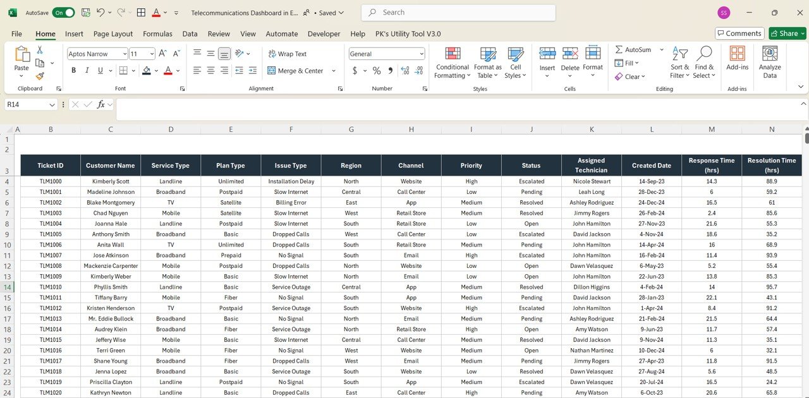
Task: Toggle Italic formatting
Action: point(87,71)
